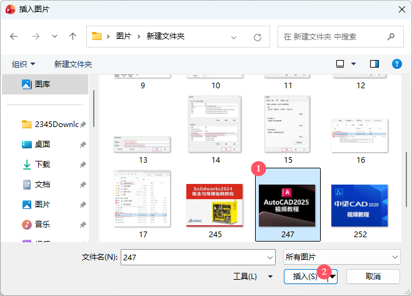Viewport: 412px width, 296px height.
Task: Click the 取消 button
Action: tap(373, 277)
